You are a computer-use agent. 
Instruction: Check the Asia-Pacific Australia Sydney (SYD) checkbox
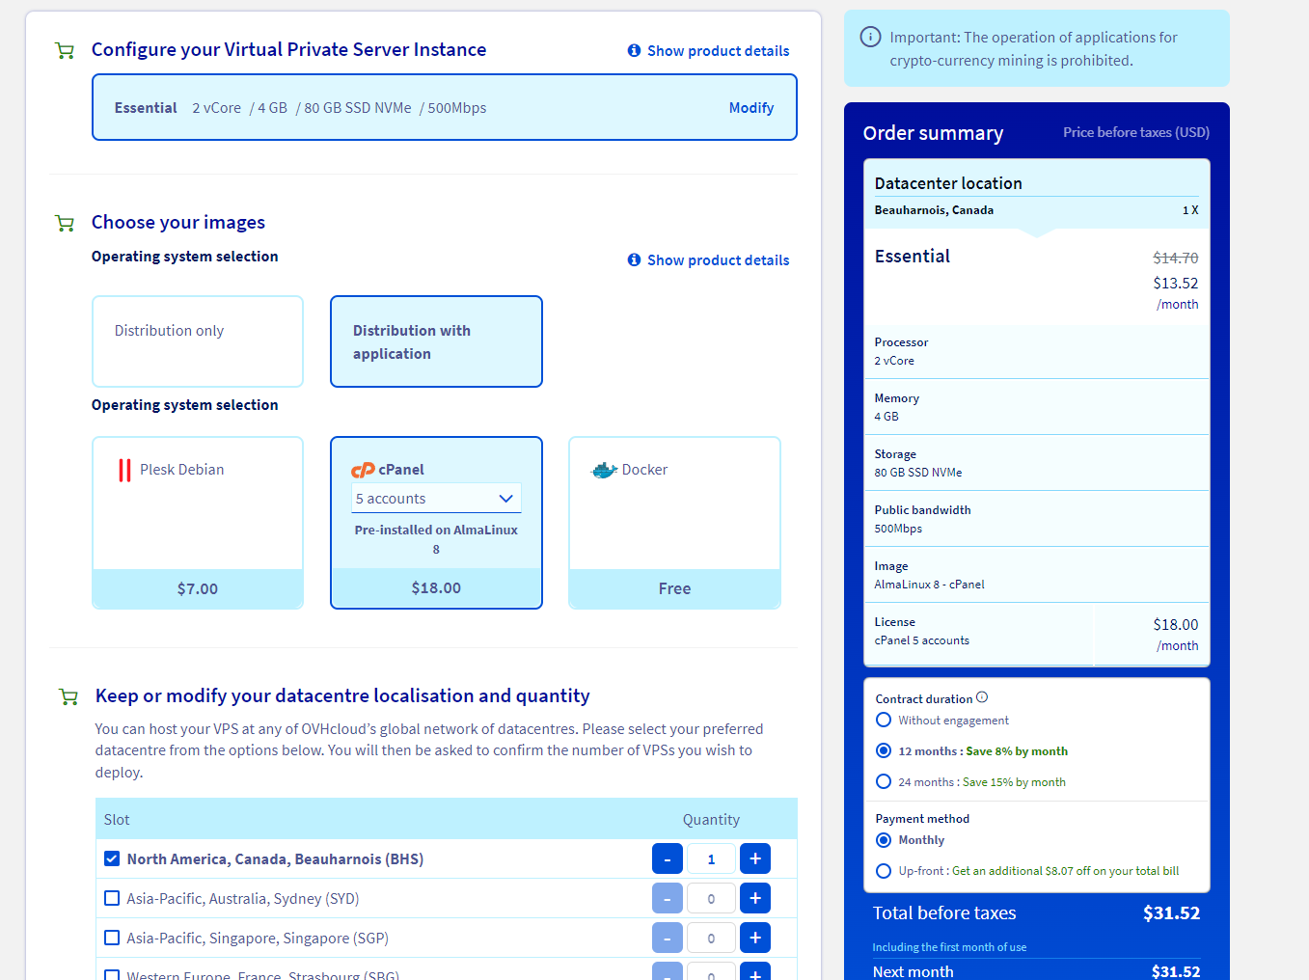[x=112, y=898]
